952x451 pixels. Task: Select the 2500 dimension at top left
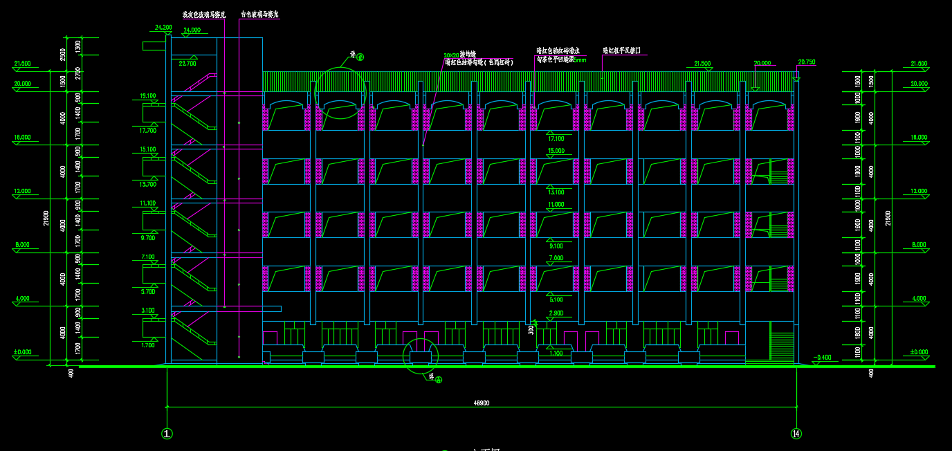(63, 55)
